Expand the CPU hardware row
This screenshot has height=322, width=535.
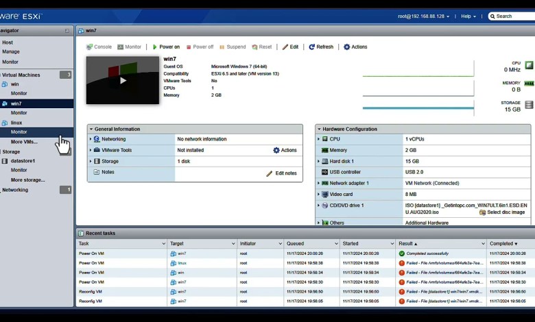(x=319, y=139)
